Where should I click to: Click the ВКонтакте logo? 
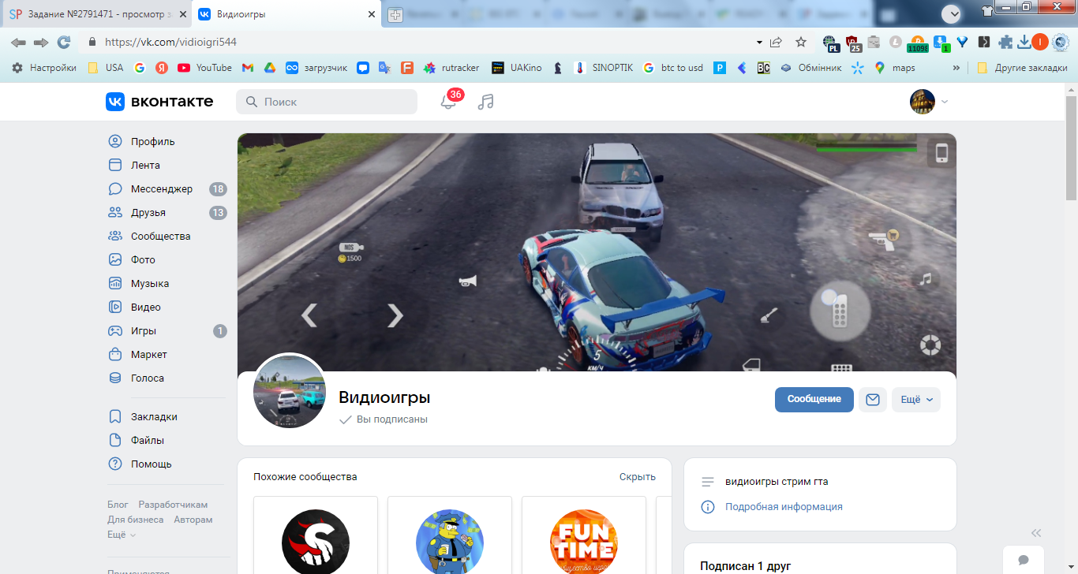tap(159, 102)
